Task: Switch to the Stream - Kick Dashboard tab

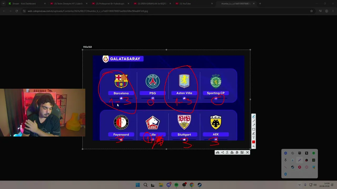Action: point(26,4)
